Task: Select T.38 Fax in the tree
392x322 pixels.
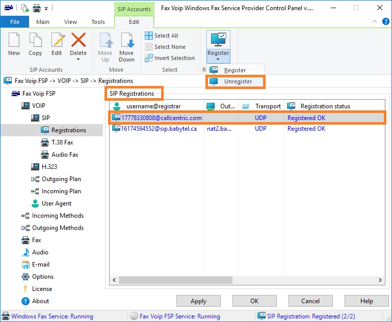Action: click(x=57, y=142)
